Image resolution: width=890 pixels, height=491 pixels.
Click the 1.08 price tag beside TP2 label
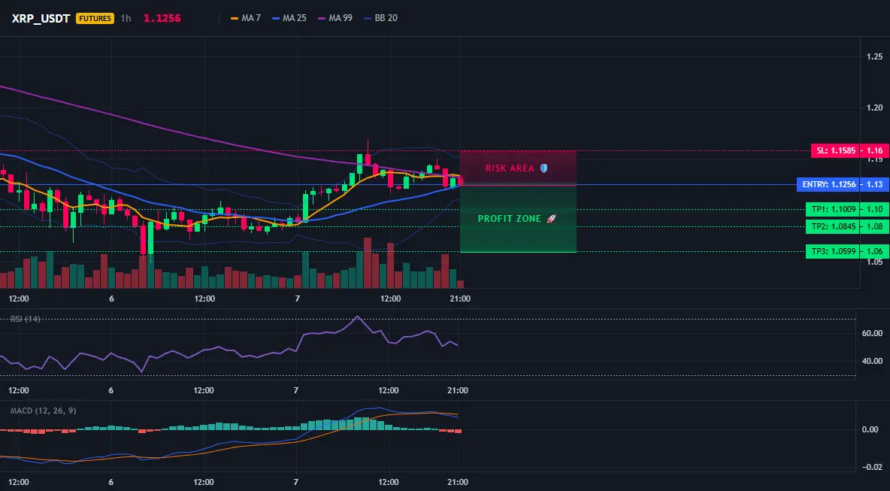(874, 226)
